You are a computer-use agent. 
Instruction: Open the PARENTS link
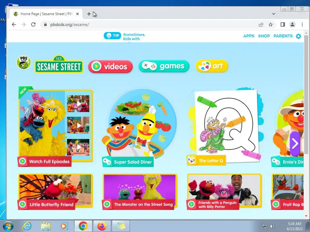pyautogui.click(x=283, y=36)
